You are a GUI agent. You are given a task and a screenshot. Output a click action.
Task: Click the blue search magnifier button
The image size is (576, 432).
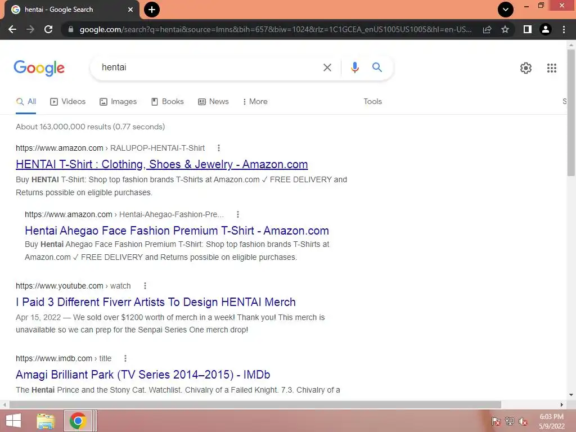click(x=377, y=67)
